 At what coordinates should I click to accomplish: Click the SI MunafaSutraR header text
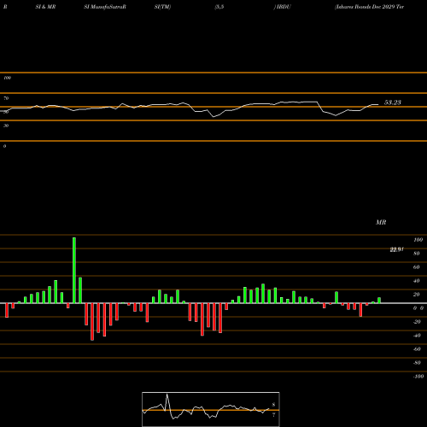(105, 7)
